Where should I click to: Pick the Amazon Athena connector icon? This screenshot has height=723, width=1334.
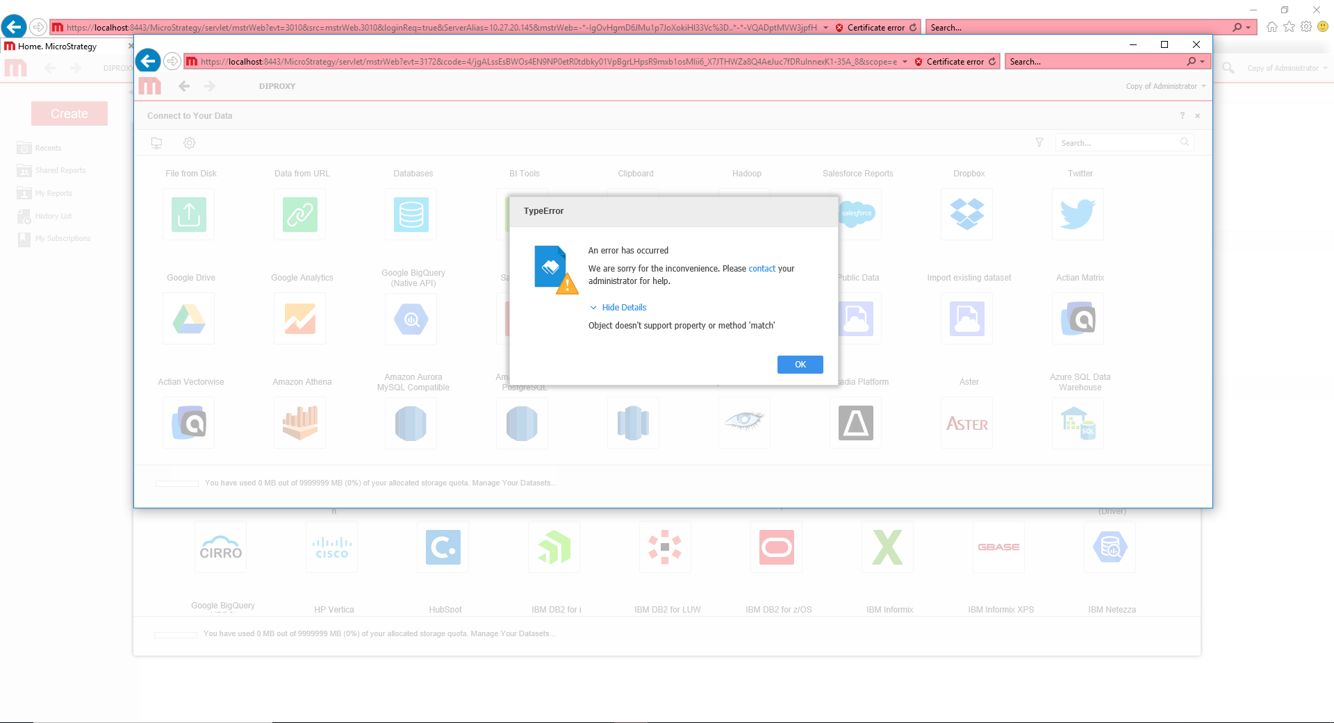tap(300, 423)
